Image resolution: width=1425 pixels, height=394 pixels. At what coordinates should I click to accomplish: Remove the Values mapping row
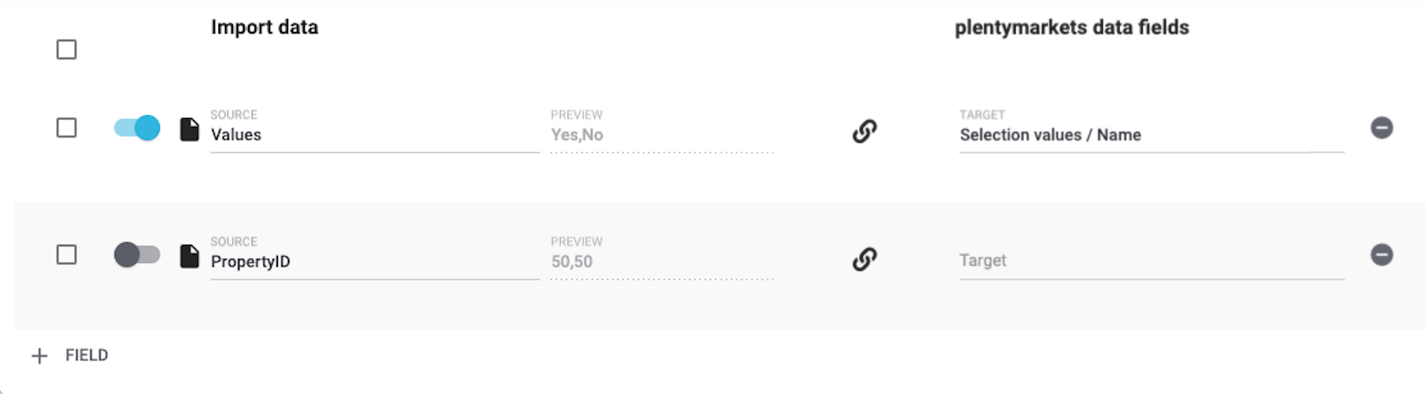coord(1381,128)
